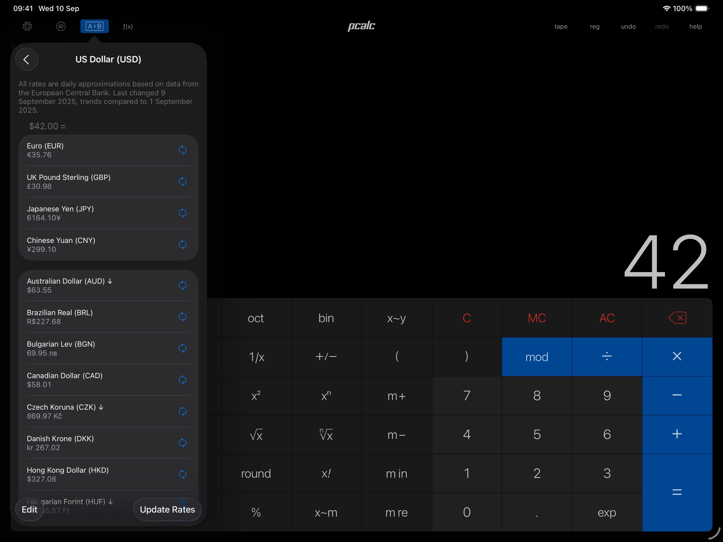The height and width of the screenshot is (542, 723).
Task: Open the constants (42) menu icon
Action: [x=61, y=26]
